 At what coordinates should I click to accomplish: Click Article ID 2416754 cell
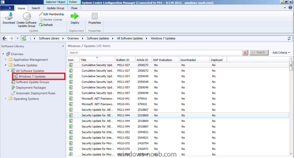tap(143, 144)
